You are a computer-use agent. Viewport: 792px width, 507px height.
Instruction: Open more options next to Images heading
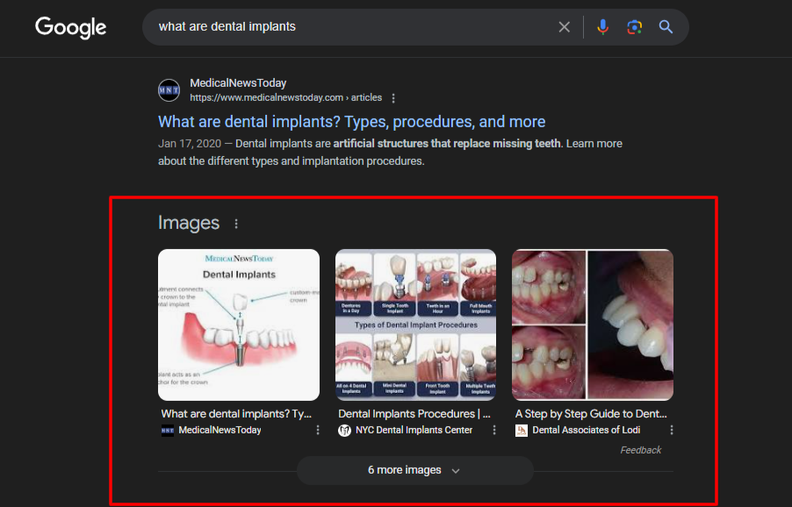(x=236, y=224)
